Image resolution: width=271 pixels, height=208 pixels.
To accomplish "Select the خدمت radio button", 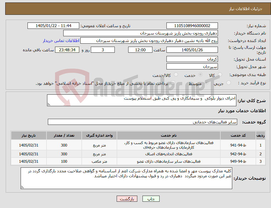I will coord(201,74).
